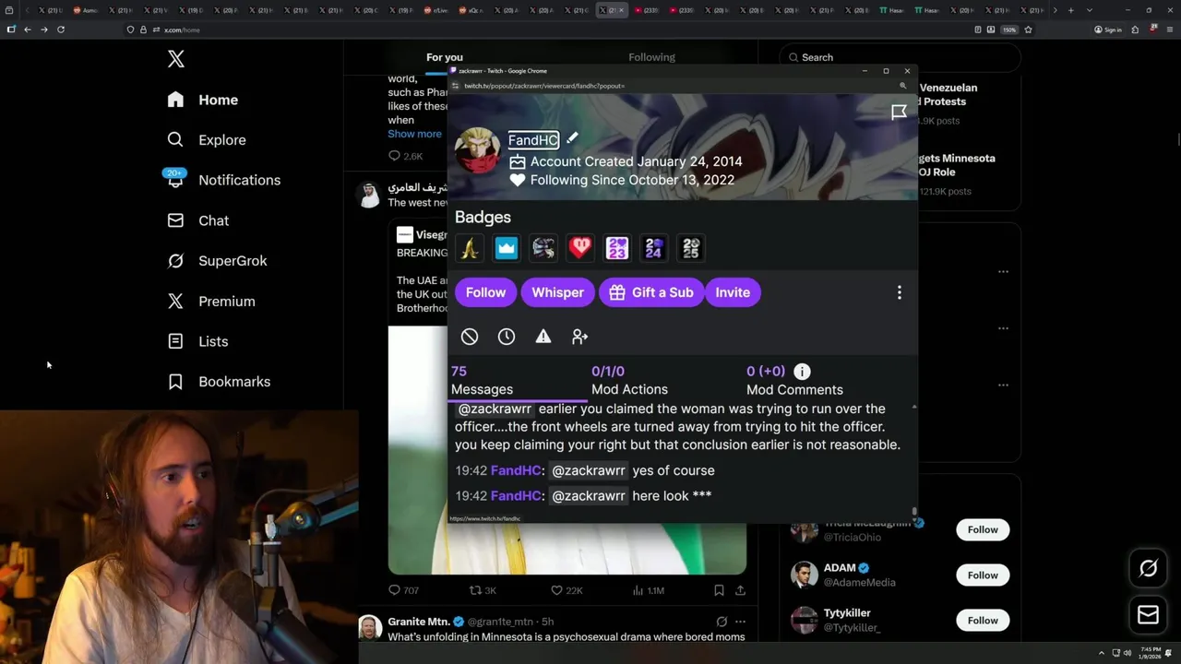Warn user with the triangle alert icon
The height and width of the screenshot is (664, 1181).
point(543,337)
